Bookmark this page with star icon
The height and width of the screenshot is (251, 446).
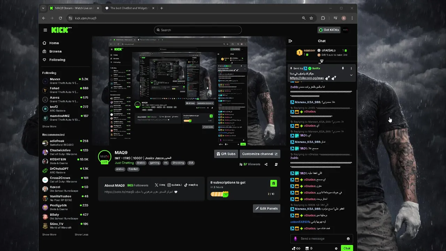click(311, 18)
